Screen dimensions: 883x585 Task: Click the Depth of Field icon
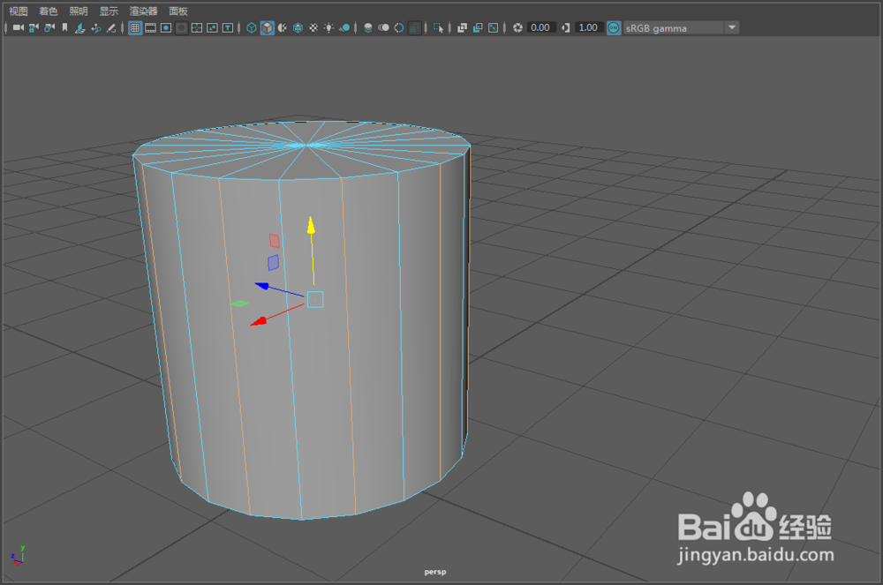414,27
